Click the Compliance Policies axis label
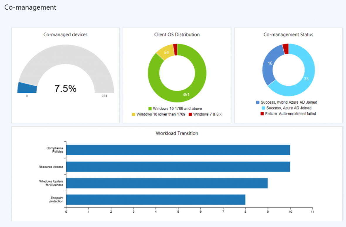The width and height of the screenshot is (346, 227). pos(55,150)
